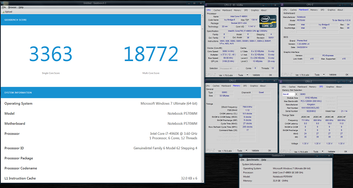The image size is (353, 188).
Task: Switch to Mainboard tab in CPU-Z CPU window
Action: point(227,10)
